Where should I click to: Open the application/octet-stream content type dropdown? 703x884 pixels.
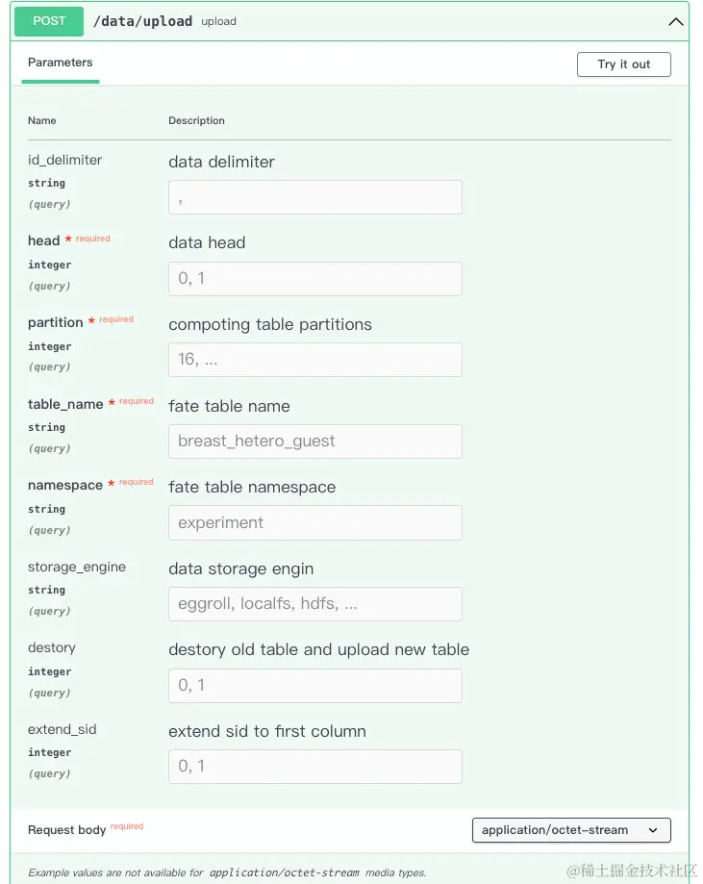point(571,830)
